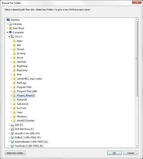Click the Sean Boyd user icon
Image resolution: width=143 pixels, height=159 pixels.
click(10, 28)
